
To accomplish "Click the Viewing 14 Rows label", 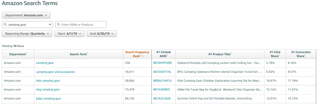I will (x=13, y=46).
